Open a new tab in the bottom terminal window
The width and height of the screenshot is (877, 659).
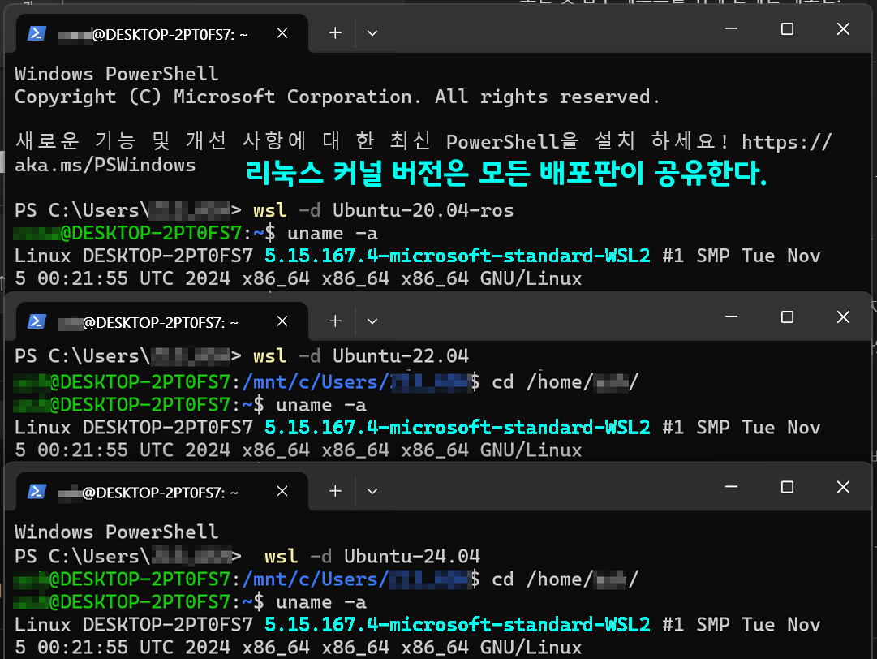pos(335,491)
